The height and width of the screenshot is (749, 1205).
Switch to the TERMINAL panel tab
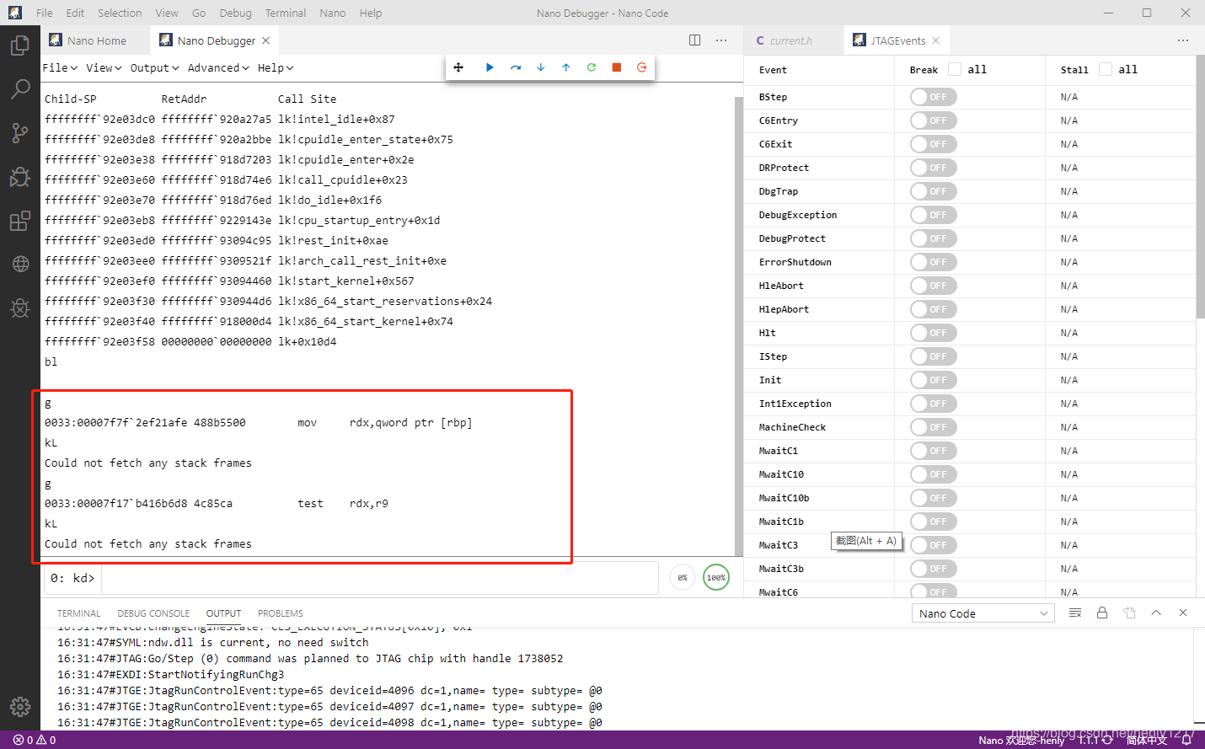78,613
